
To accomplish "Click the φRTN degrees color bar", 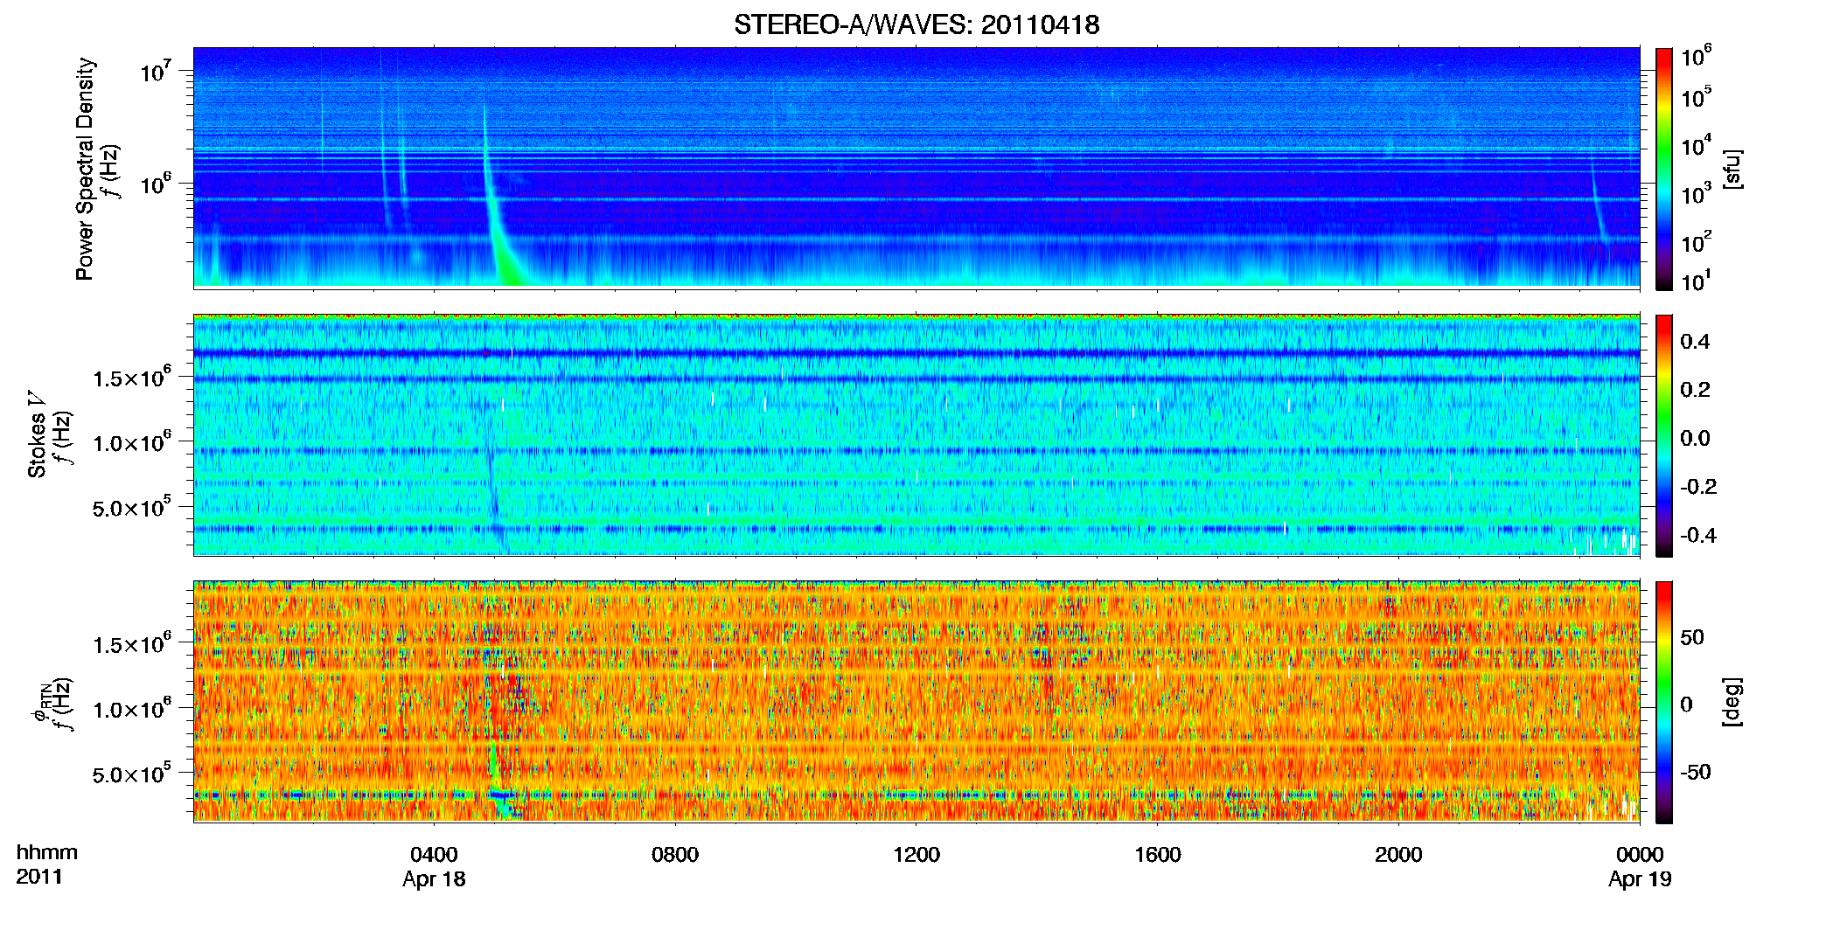I will pyautogui.click(x=1664, y=702).
